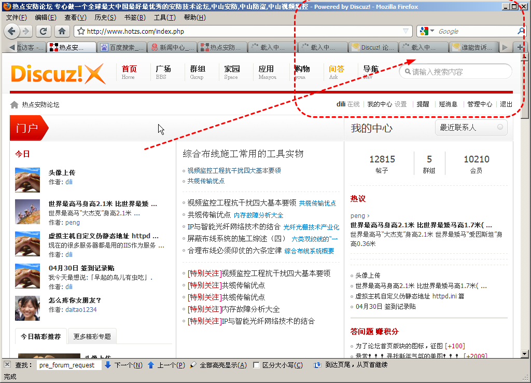The height and width of the screenshot is (383, 531).
Task: Open the 问答 Ask navigation item
Action: pos(336,72)
